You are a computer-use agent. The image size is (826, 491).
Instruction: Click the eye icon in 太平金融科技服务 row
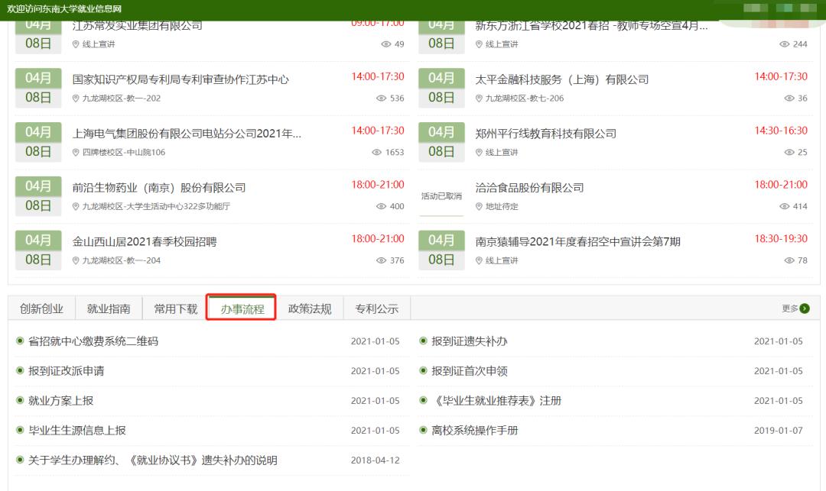pos(789,99)
